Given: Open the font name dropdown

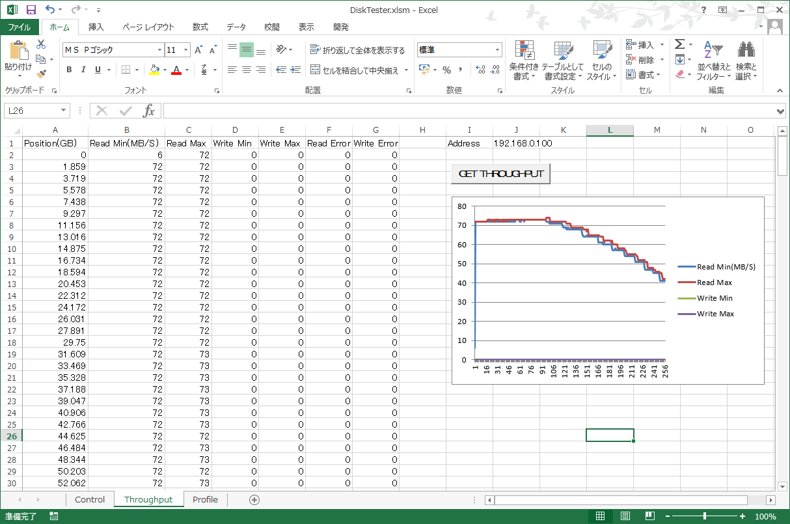Looking at the screenshot, I should coord(159,50).
